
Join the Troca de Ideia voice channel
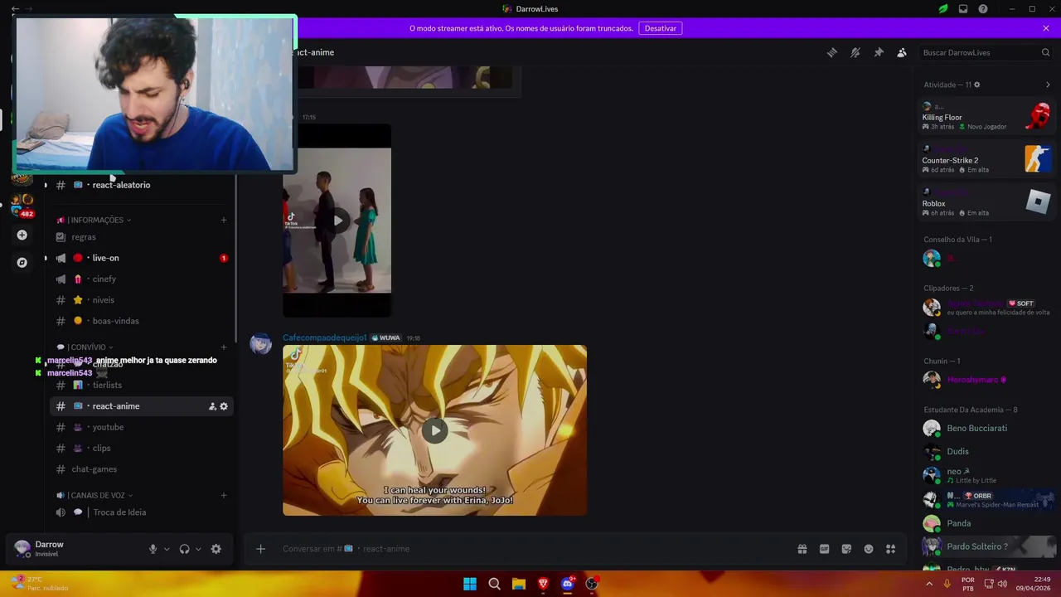(142, 512)
